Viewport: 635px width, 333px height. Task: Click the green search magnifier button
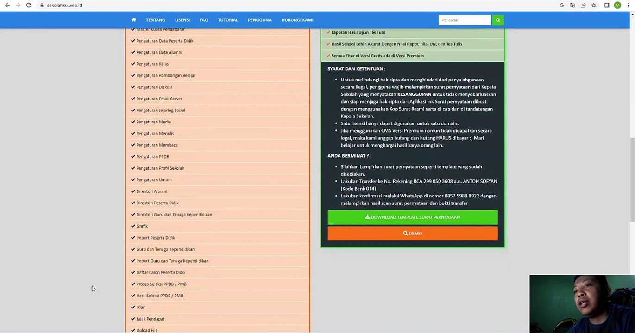(498, 20)
